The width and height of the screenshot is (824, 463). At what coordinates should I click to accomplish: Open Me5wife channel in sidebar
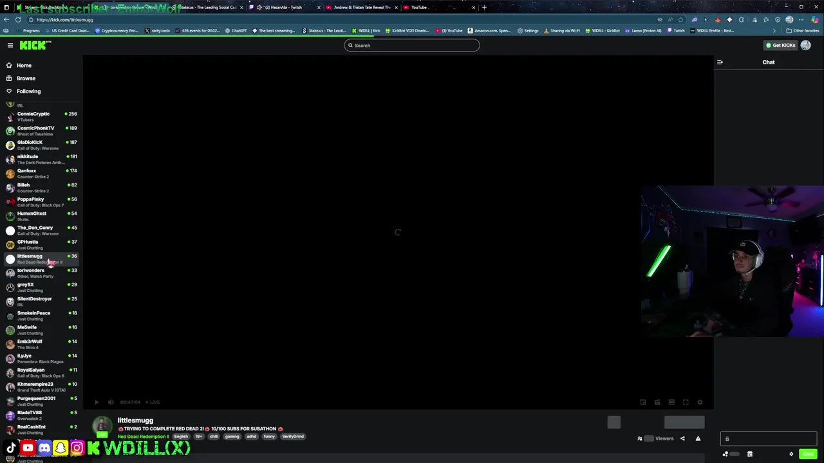(x=41, y=329)
